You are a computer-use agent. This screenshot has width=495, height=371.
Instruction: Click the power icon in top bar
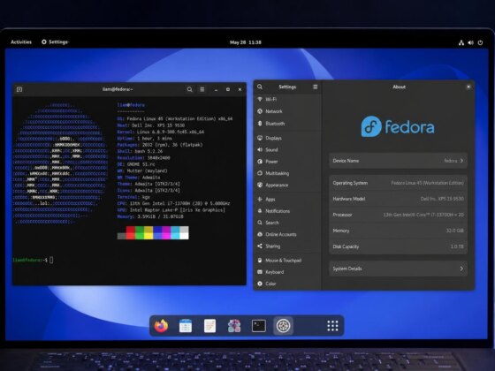[x=480, y=42]
